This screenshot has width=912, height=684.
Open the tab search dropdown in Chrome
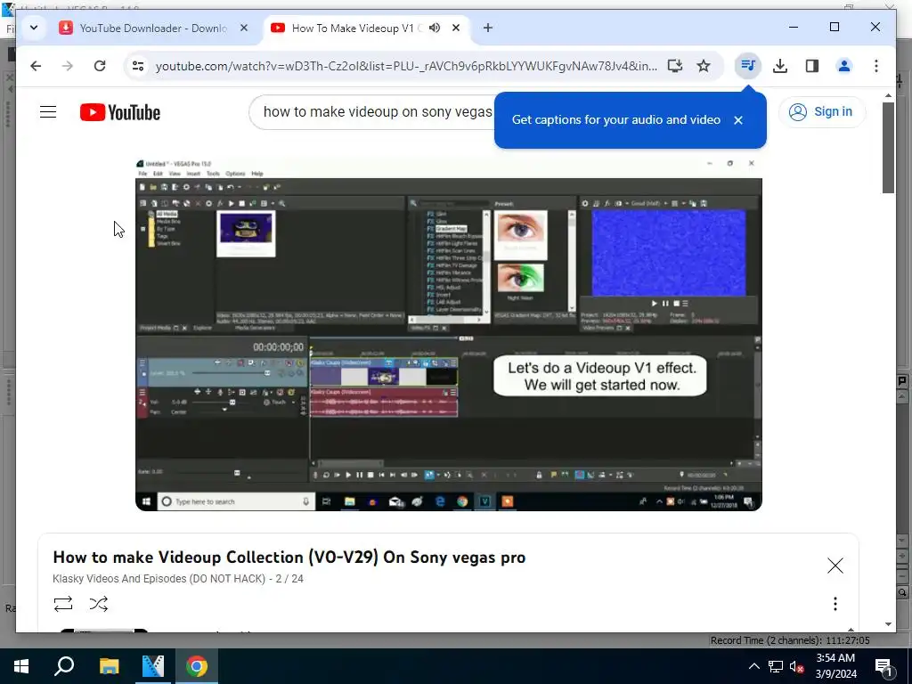pos(34,28)
